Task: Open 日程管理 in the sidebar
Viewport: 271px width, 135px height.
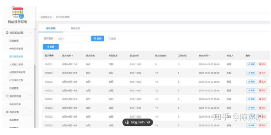Action: 14,41
